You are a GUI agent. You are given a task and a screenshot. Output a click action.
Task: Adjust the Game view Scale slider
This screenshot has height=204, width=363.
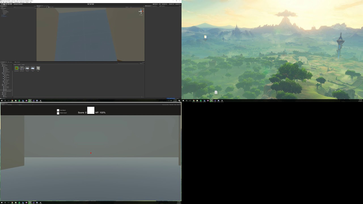27,105
